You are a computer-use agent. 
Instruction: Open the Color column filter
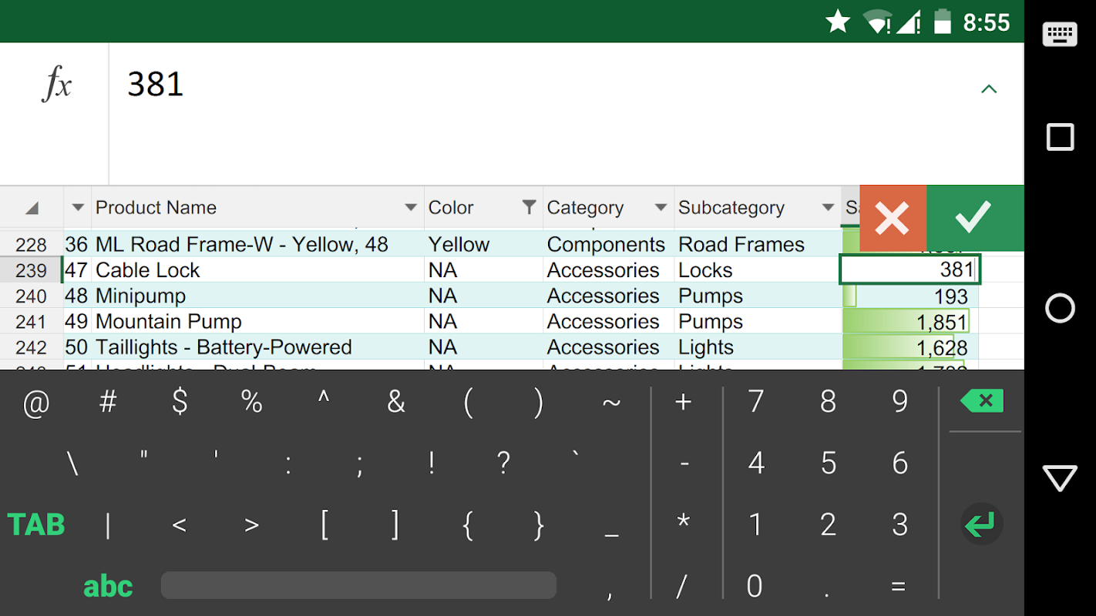[529, 207]
